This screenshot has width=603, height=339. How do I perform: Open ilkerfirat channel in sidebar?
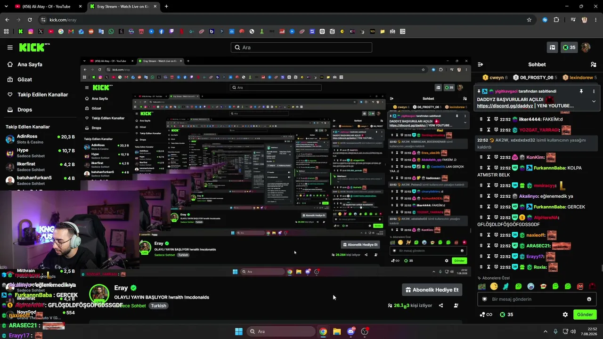pyautogui.click(x=40, y=167)
